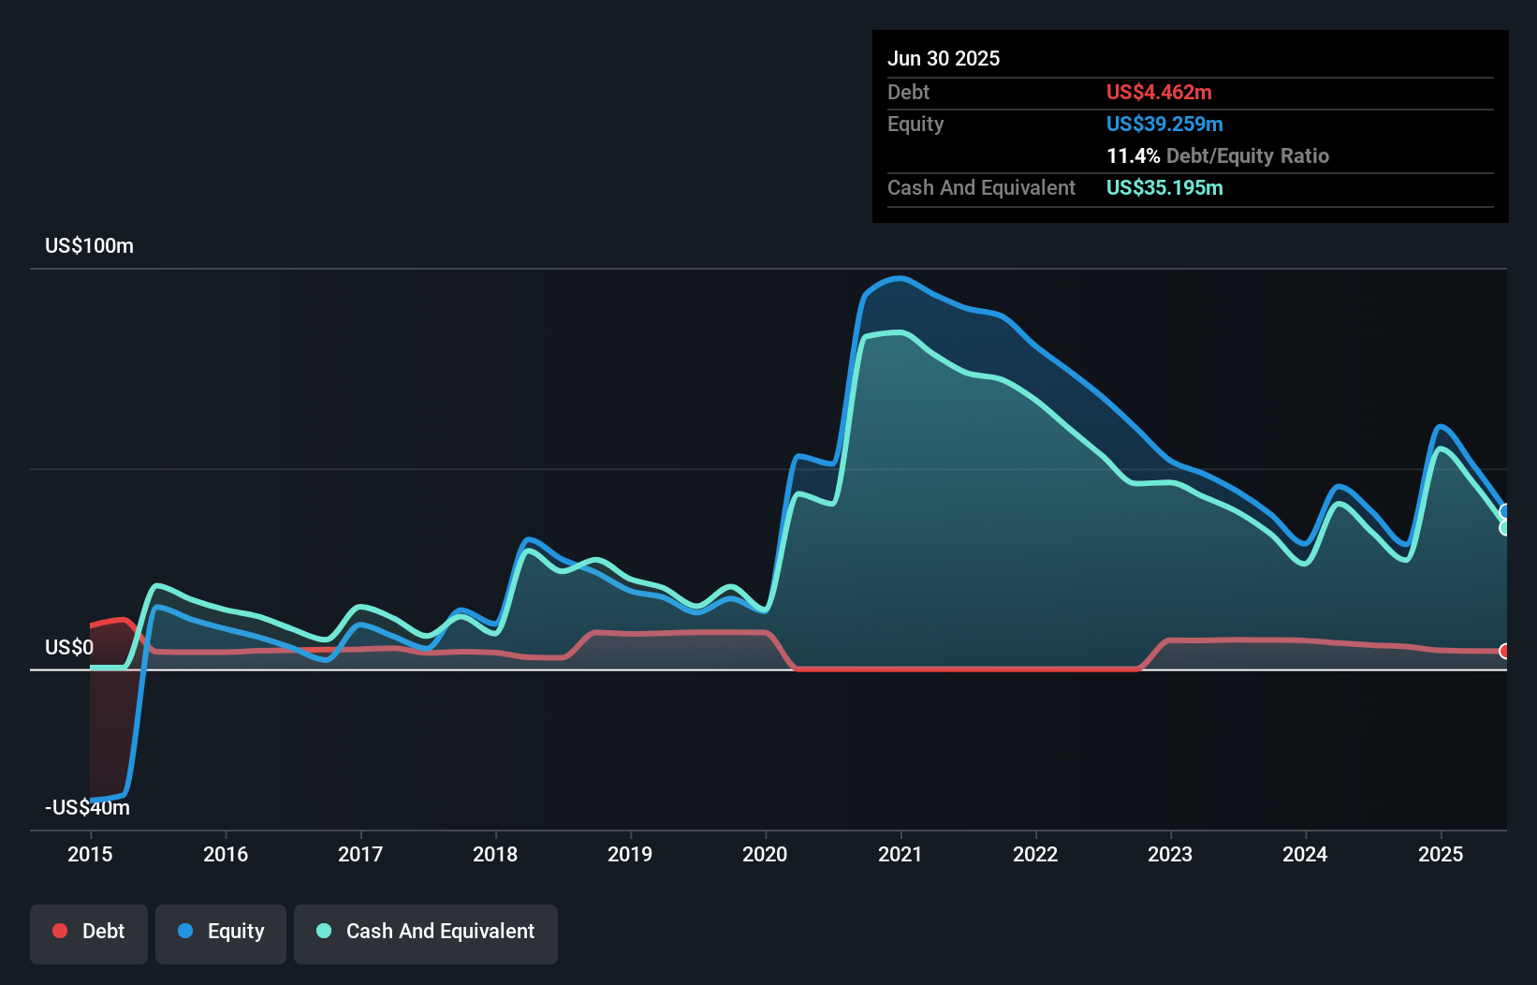This screenshot has width=1537, height=985.
Task: Click the US$39.259m Equity value in tooltip
Action: [1164, 124]
